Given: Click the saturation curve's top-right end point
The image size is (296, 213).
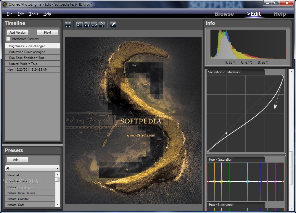Looking at the screenshot, I should click(283, 76).
